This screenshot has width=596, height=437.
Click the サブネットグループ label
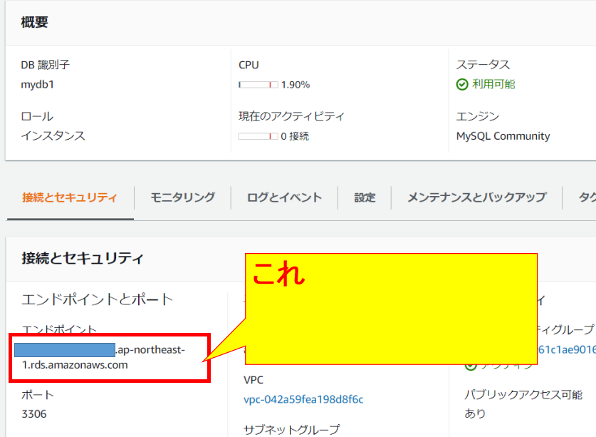291,429
